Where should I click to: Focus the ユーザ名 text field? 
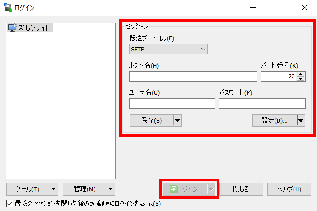click(172, 104)
